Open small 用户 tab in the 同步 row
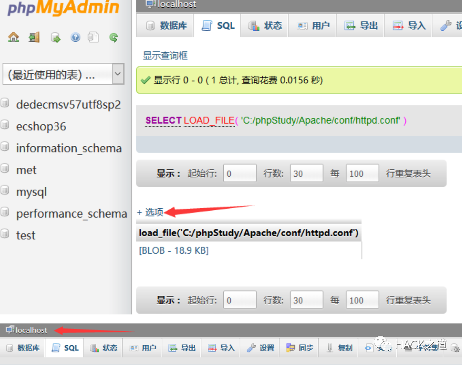462x365 pixels. coord(142,348)
